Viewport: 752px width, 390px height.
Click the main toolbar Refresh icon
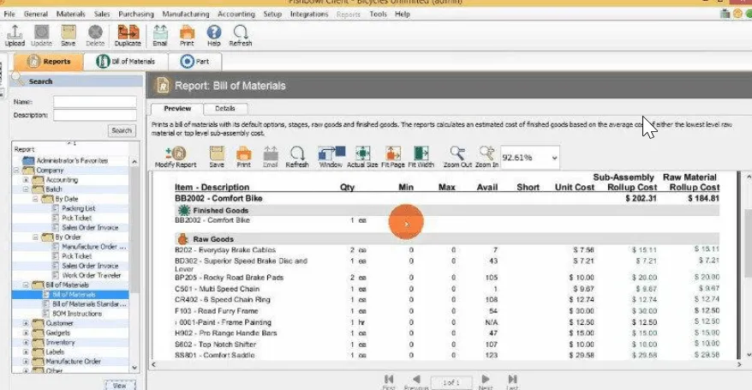tap(241, 35)
